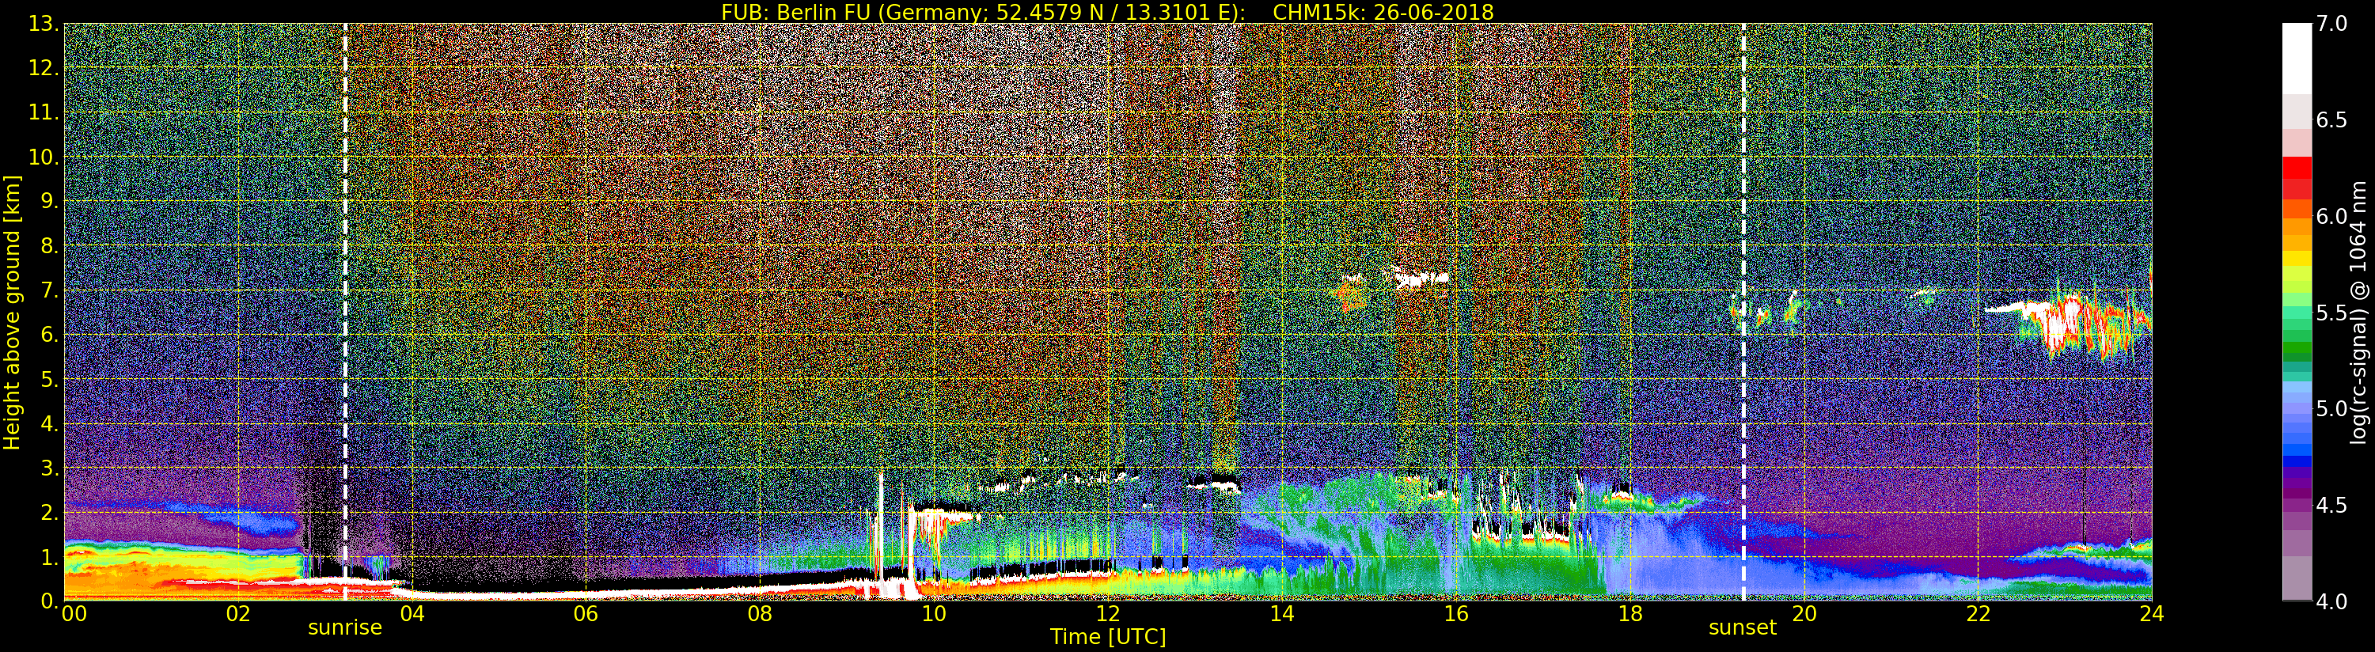Viewport: 2375px width, 652px height.
Task: Click the '22' time axis tick label
Action: 1979,614
